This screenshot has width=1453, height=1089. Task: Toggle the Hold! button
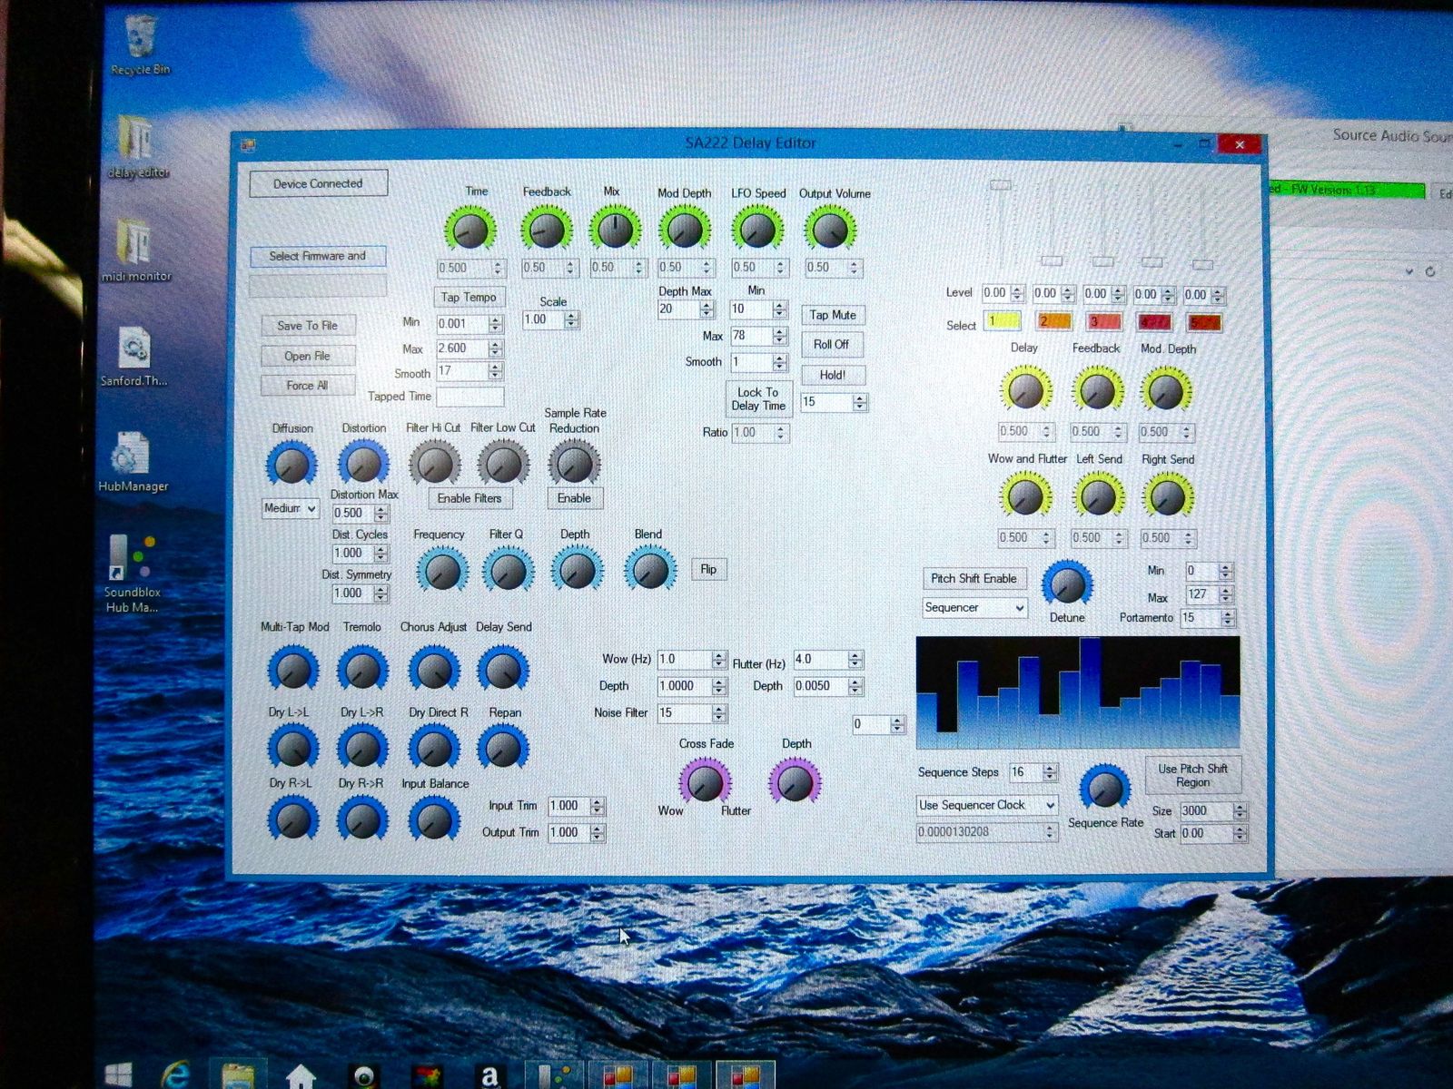[833, 375]
